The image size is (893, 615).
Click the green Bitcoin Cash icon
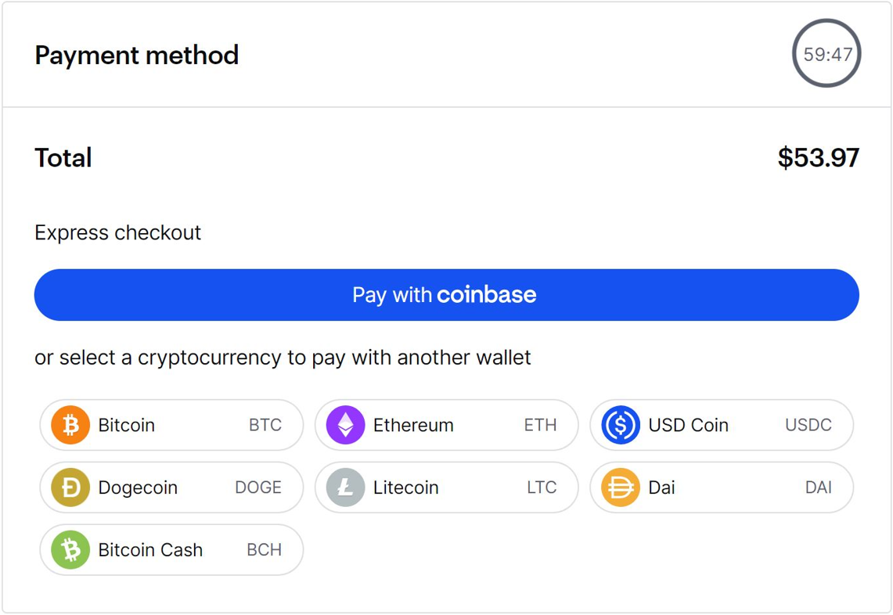[70, 550]
